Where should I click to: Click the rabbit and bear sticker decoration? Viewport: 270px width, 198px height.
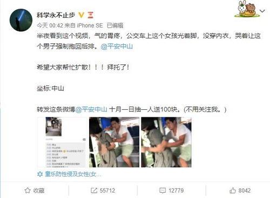point(247,9)
